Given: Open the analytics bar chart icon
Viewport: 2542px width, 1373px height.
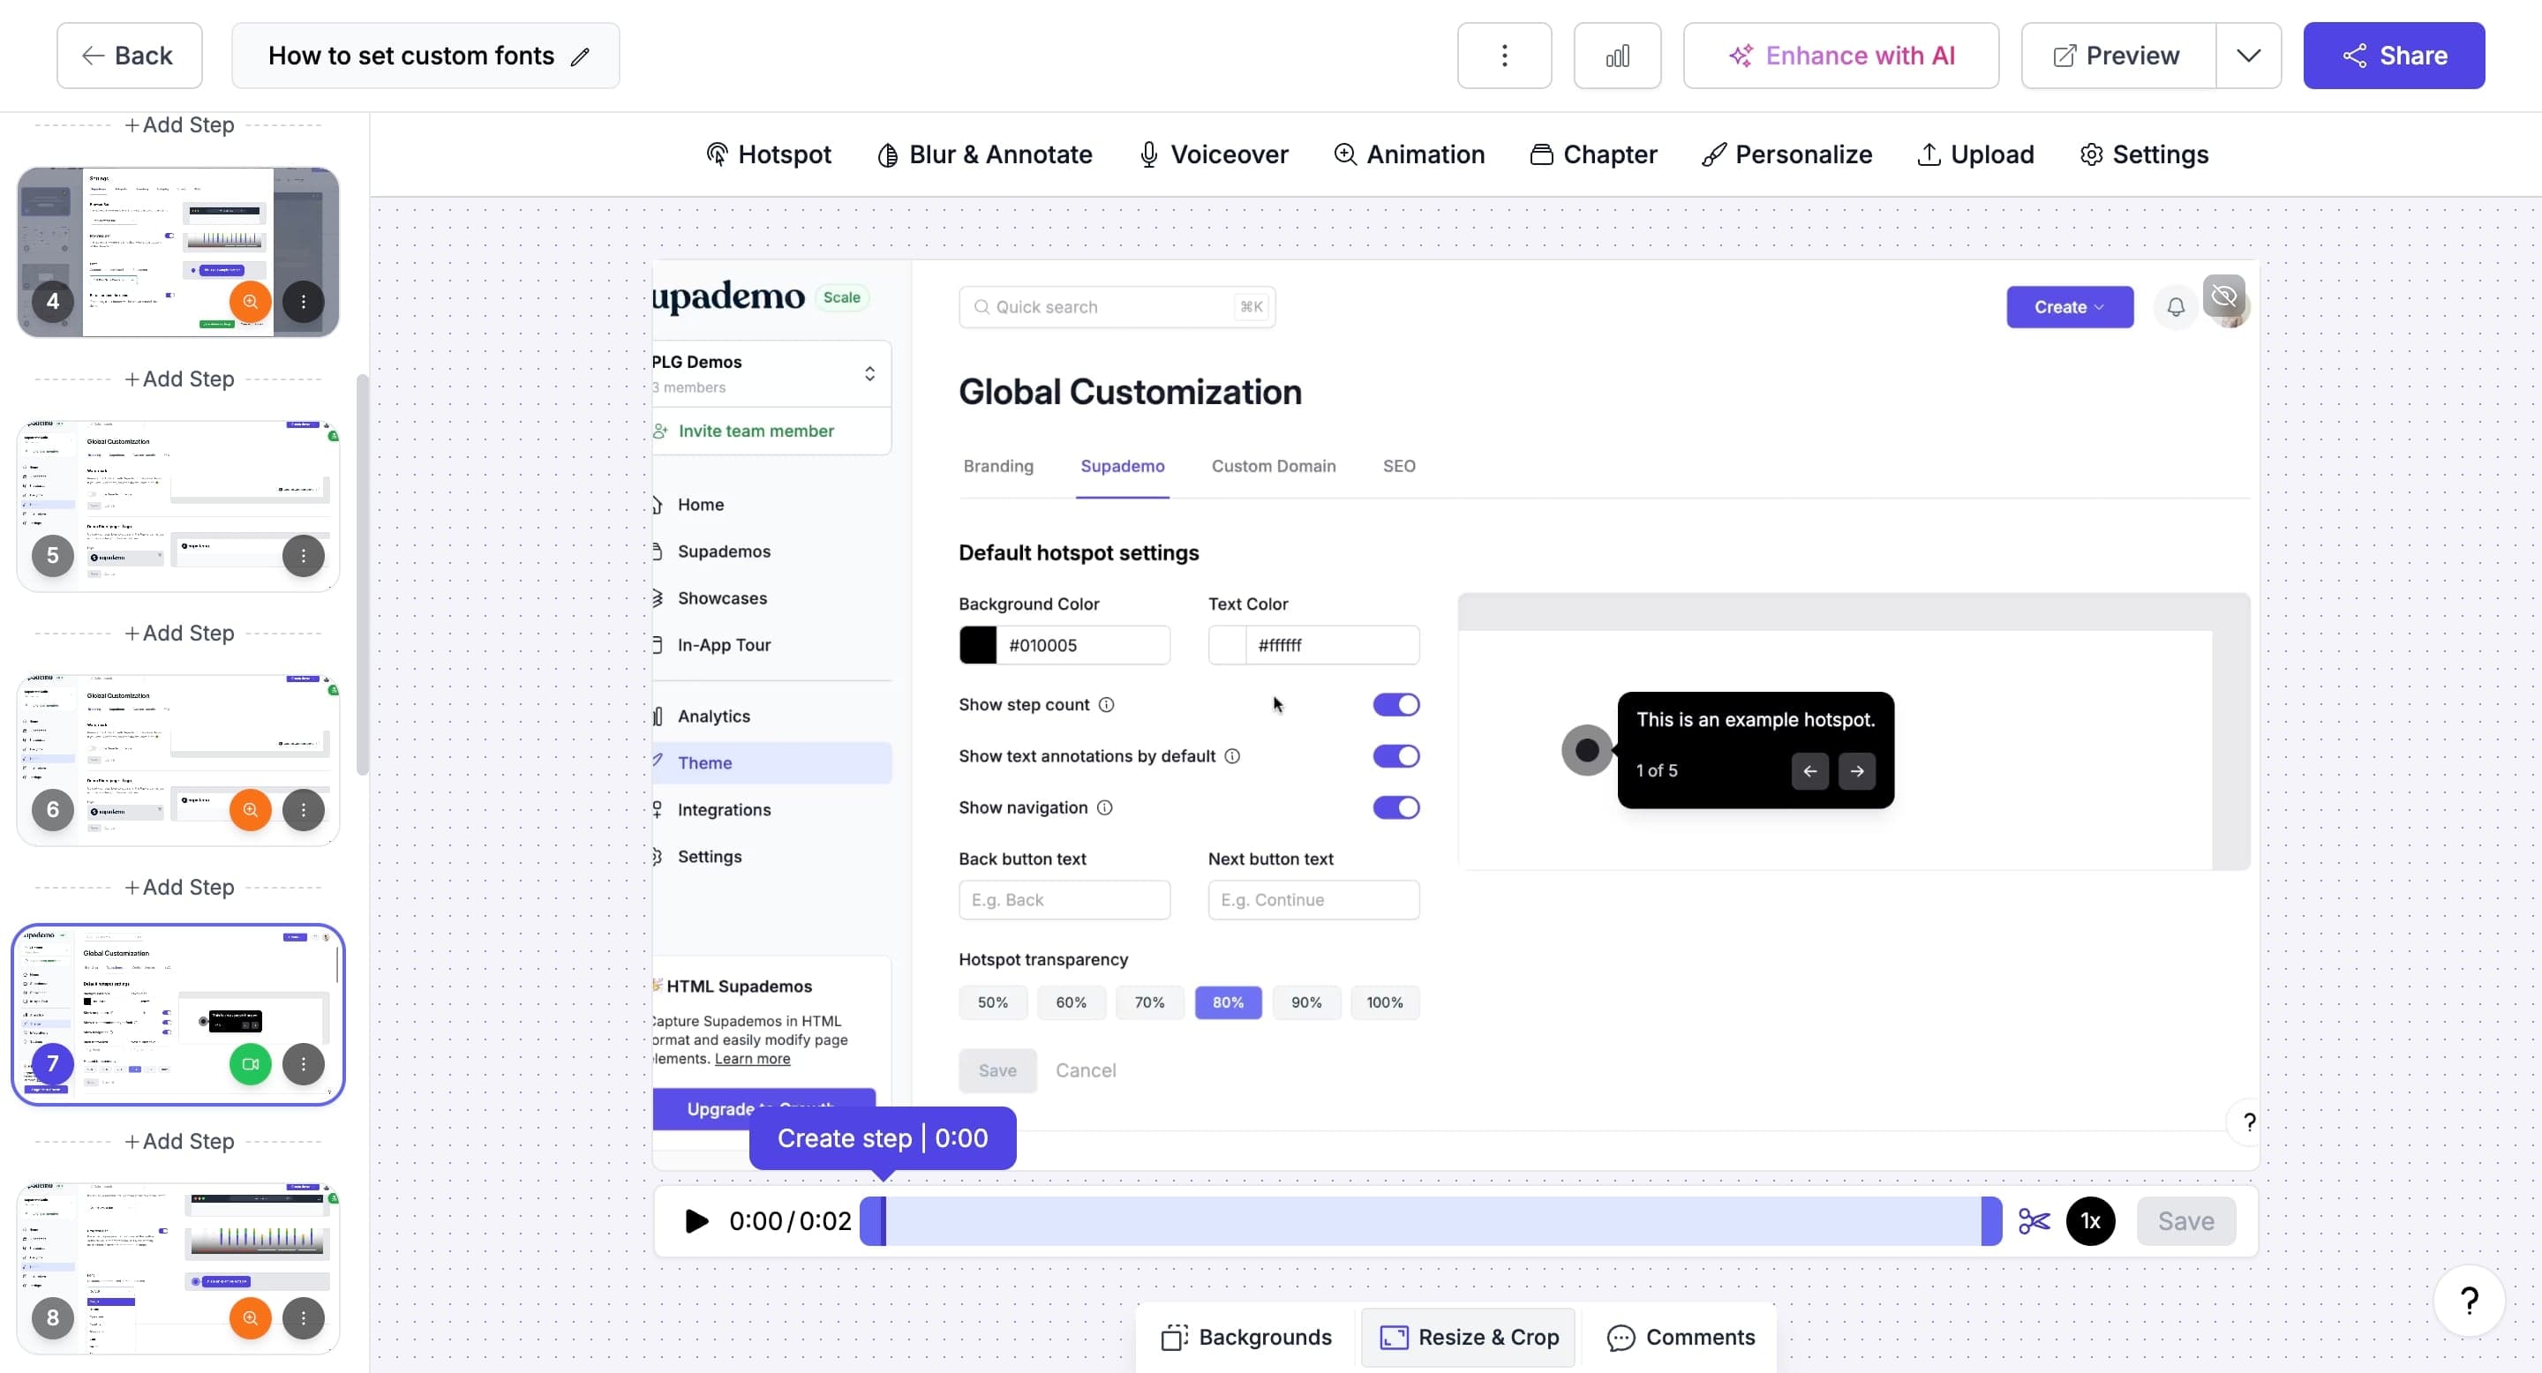Looking at the screenshot, I should pos(1616,56).
